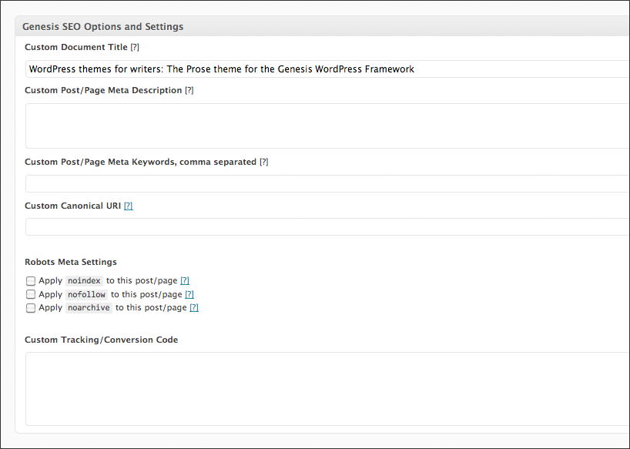Collapse the Genesis SEO Options and Settings panel

(x=103, y=27)
